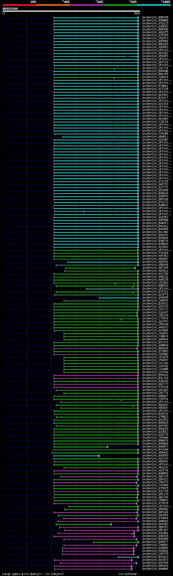Select label UniRef100_B7QB61

155,86
